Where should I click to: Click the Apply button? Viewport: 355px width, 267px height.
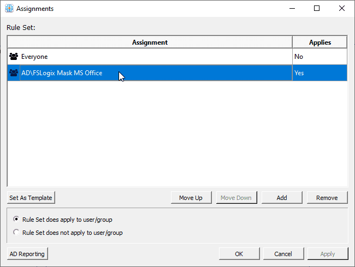pyautogui.click(x=328, y=254)
